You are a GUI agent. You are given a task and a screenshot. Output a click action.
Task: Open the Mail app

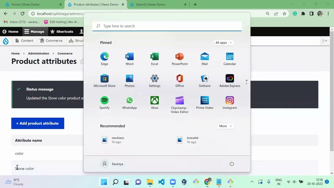tap(205, 59)
